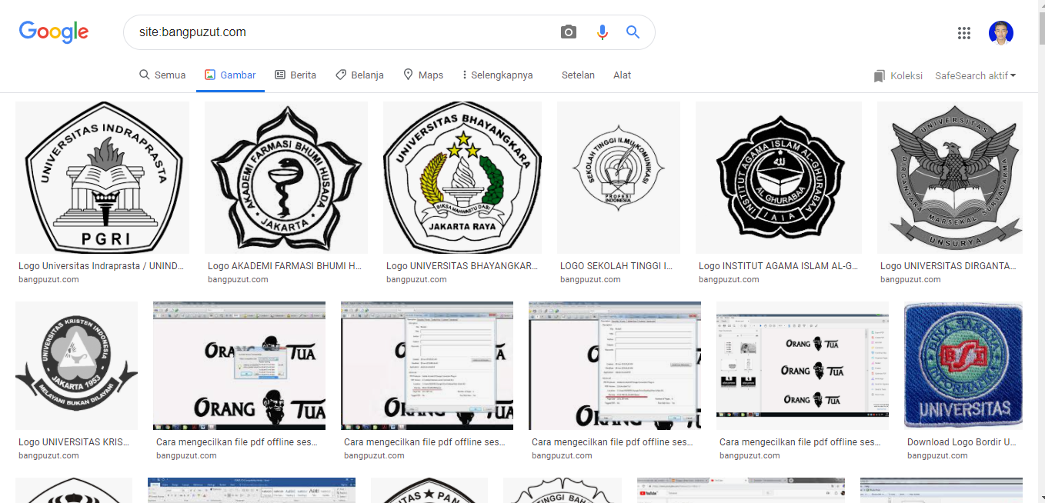Click 'Logo UNIVERSITAS DIRGANTA...' title
Screen dimensions: 1045x503
point(948,266)
